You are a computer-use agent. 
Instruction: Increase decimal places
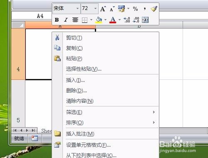(127, 20)
